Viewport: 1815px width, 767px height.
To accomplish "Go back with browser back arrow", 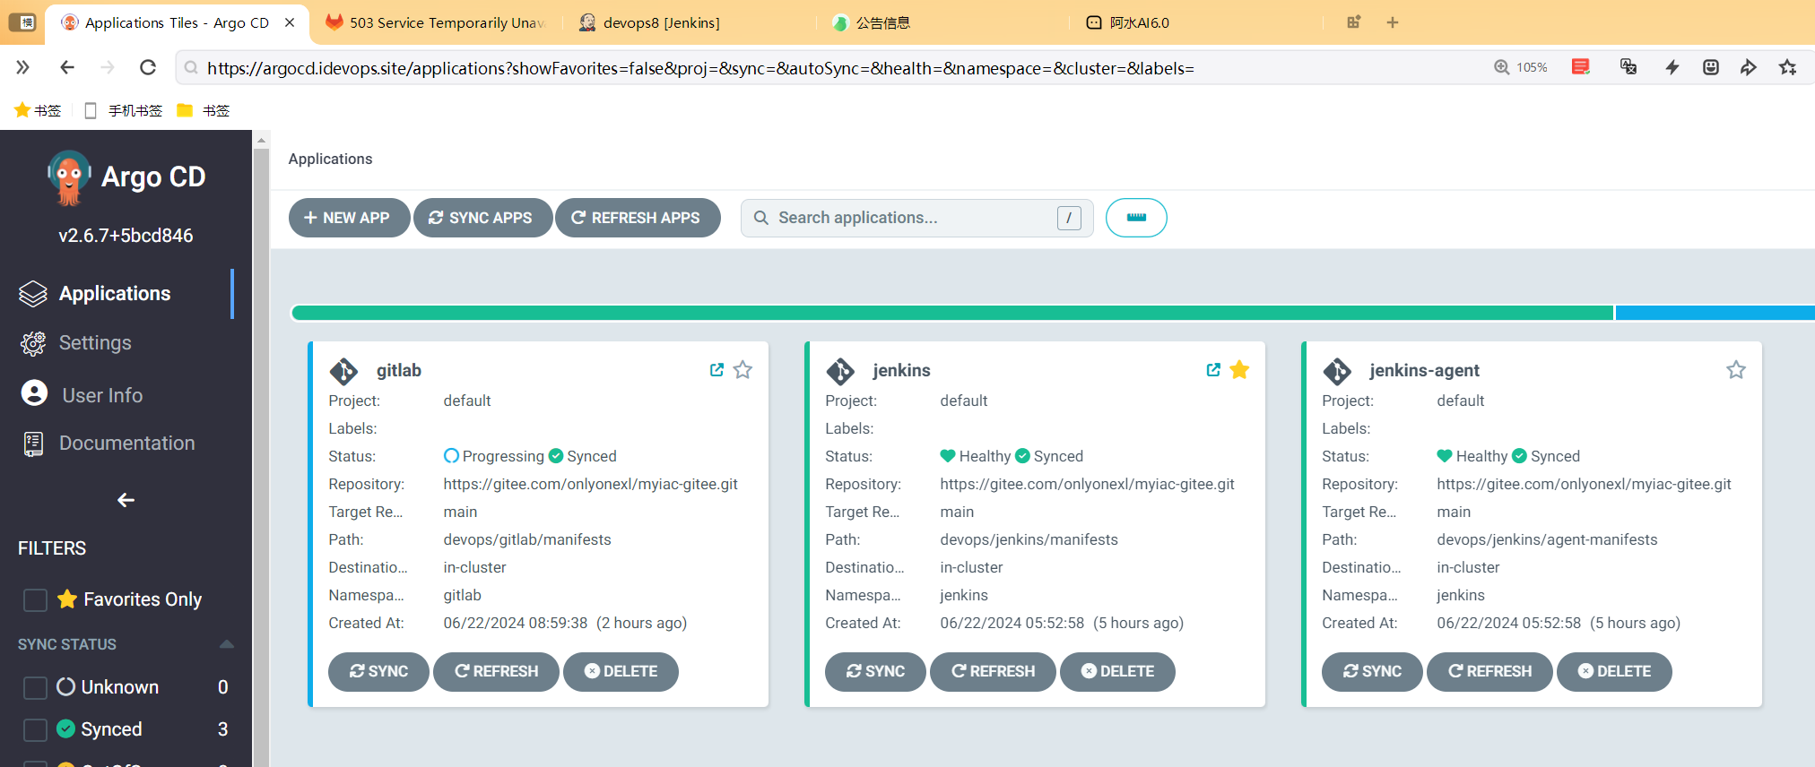I will pyautogui.click(x=67, y=67).
